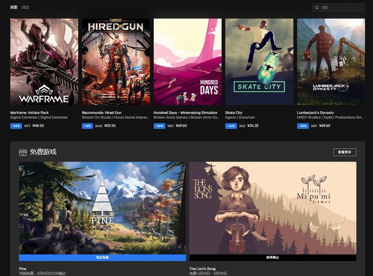
Task: Click the -34% badge under Skate City
Action: tap(231, 126)
